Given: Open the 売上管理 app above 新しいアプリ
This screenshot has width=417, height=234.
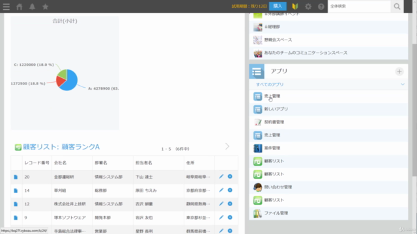Looking at the screenshot, I should 328,96.
